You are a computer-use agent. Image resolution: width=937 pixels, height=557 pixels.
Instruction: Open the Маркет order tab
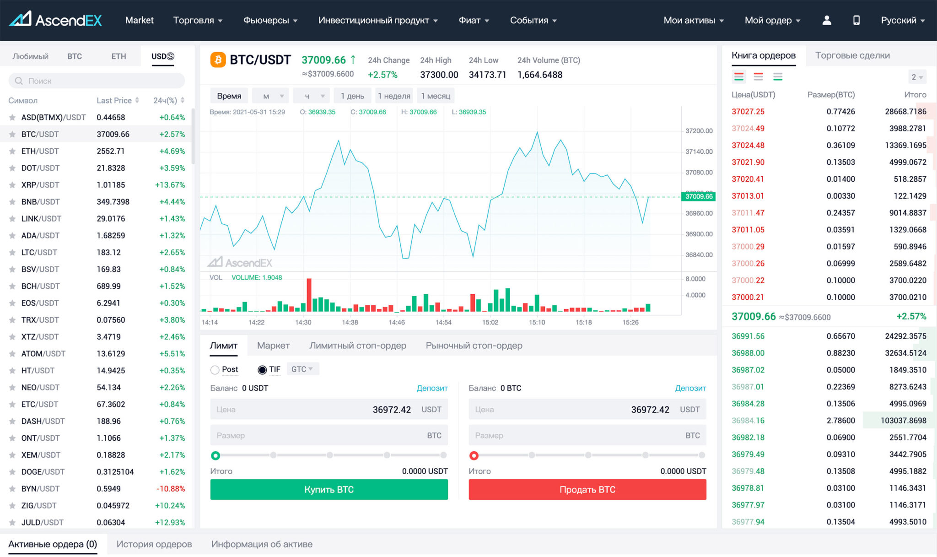pyautogui.click(x=273, y=346)
